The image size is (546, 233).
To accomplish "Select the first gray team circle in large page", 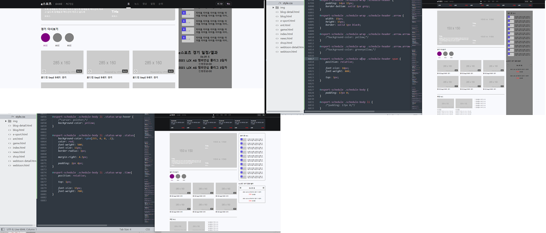I will click(x=58, y=37).
